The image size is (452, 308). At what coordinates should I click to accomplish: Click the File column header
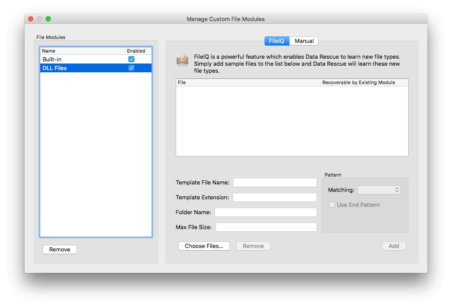(182, 82)
